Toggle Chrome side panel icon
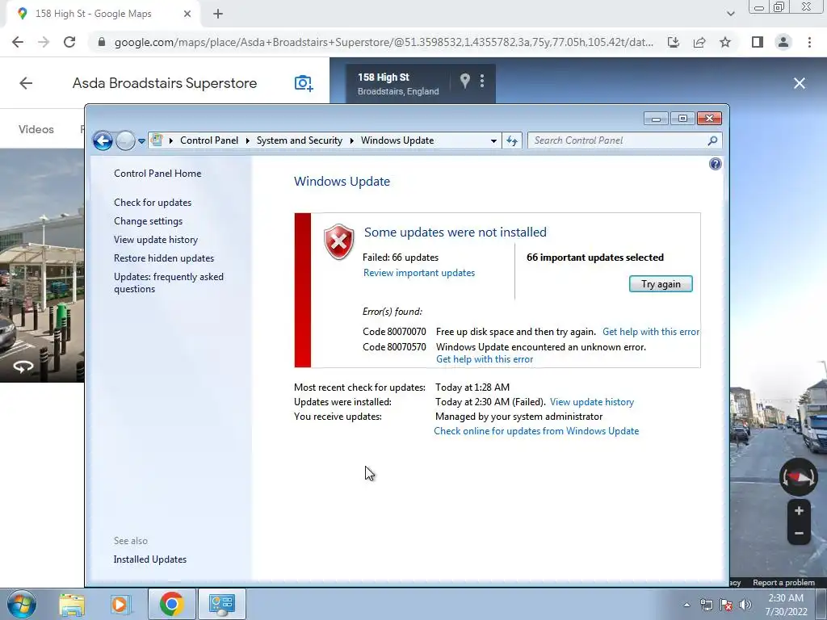The height and width of the screenshot is (620, 827). (x=758, y=42)
